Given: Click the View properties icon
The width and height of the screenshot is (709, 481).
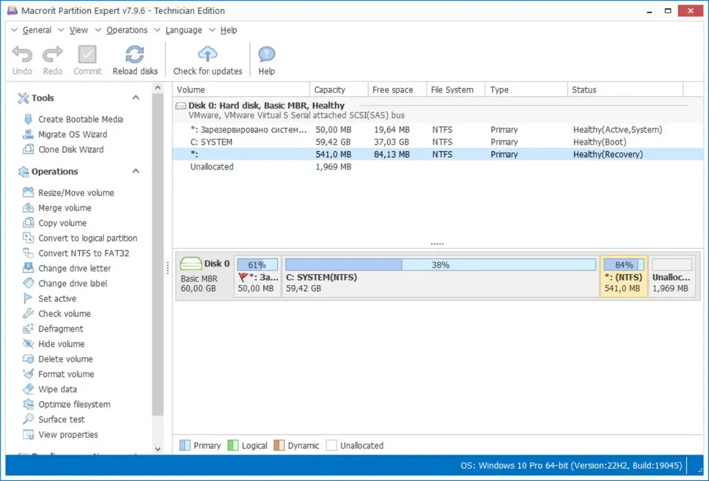Looking at the screenshot, I should [28, 435].
